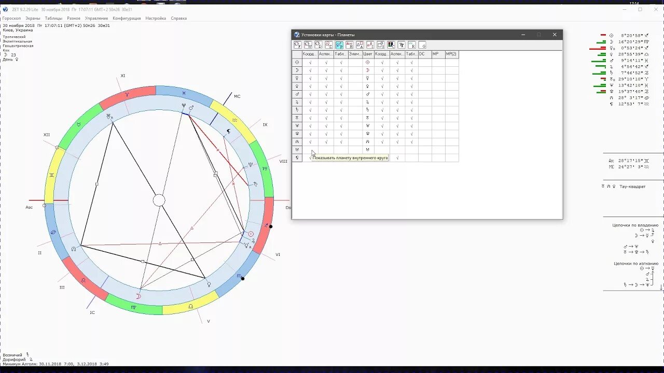Click the Sun glyph on the chart wheel
Image resolution: width=664 pixels, height=373 pixels.
click(x=251, y=234)
